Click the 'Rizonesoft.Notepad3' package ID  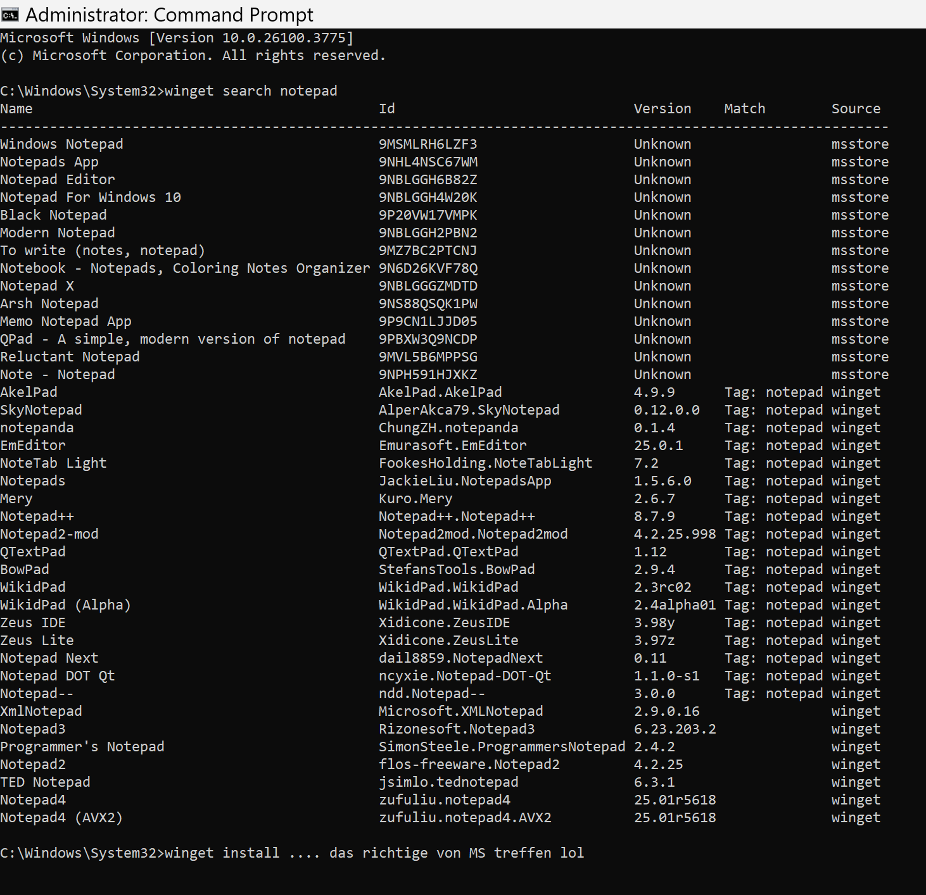coord(457,729)
